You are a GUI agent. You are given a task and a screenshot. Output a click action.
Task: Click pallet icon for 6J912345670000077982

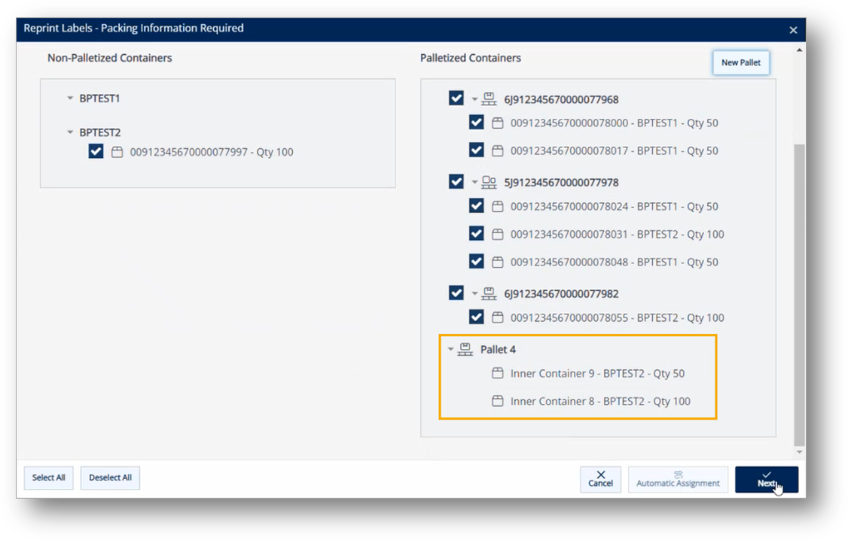click(490, 293)
